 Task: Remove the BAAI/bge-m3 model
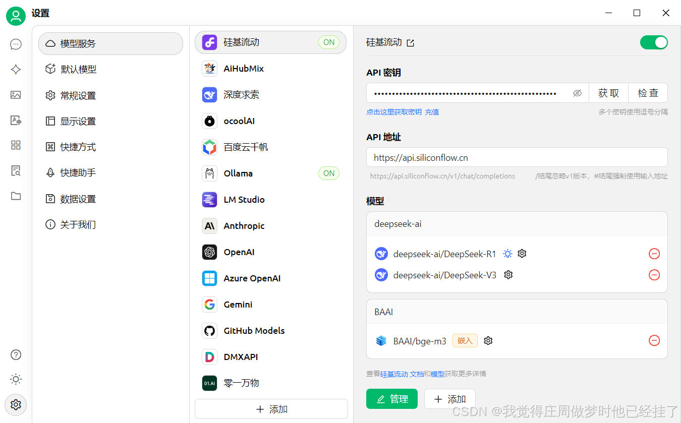pyautogui.click(x=654, y=341)
